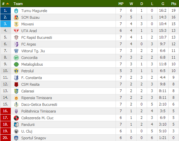Select the G goals column header
The image size is (179, 141).
(163, 4)
